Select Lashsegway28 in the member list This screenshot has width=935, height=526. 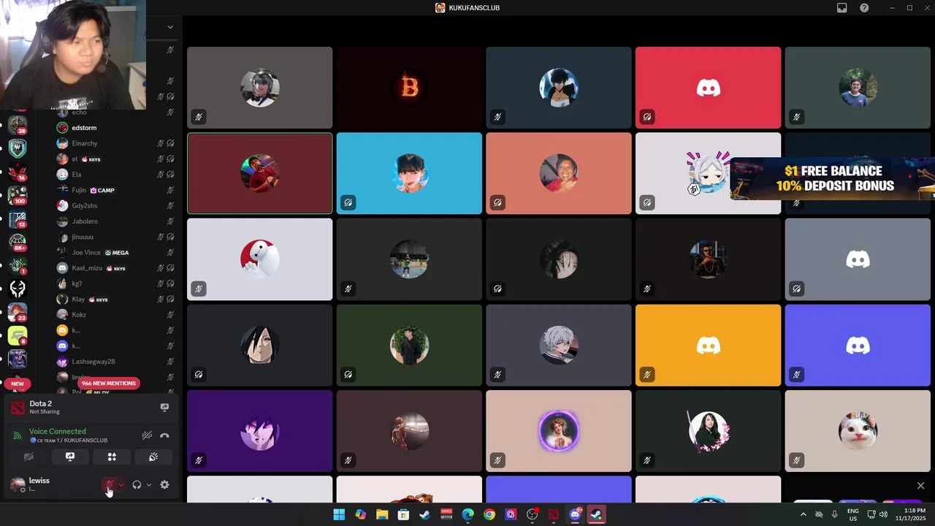[x=93, y=362]
